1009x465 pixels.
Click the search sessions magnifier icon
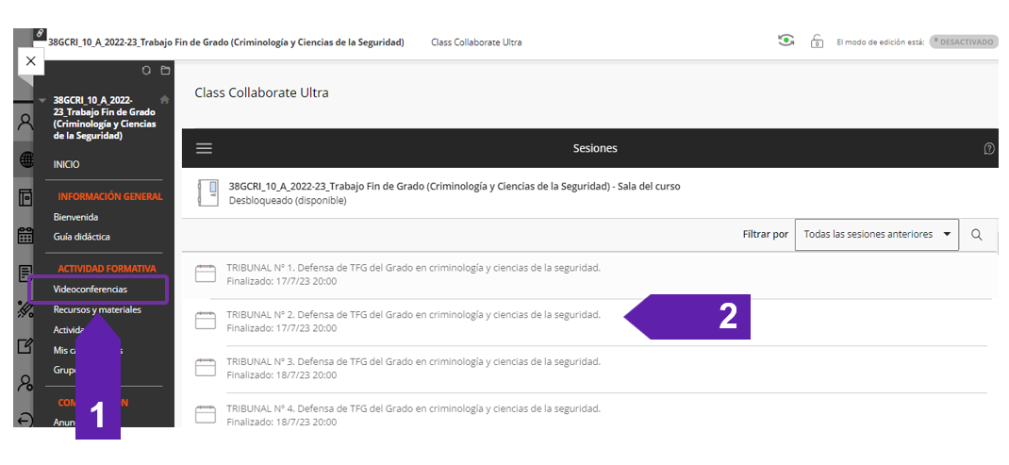click(976, 235)
